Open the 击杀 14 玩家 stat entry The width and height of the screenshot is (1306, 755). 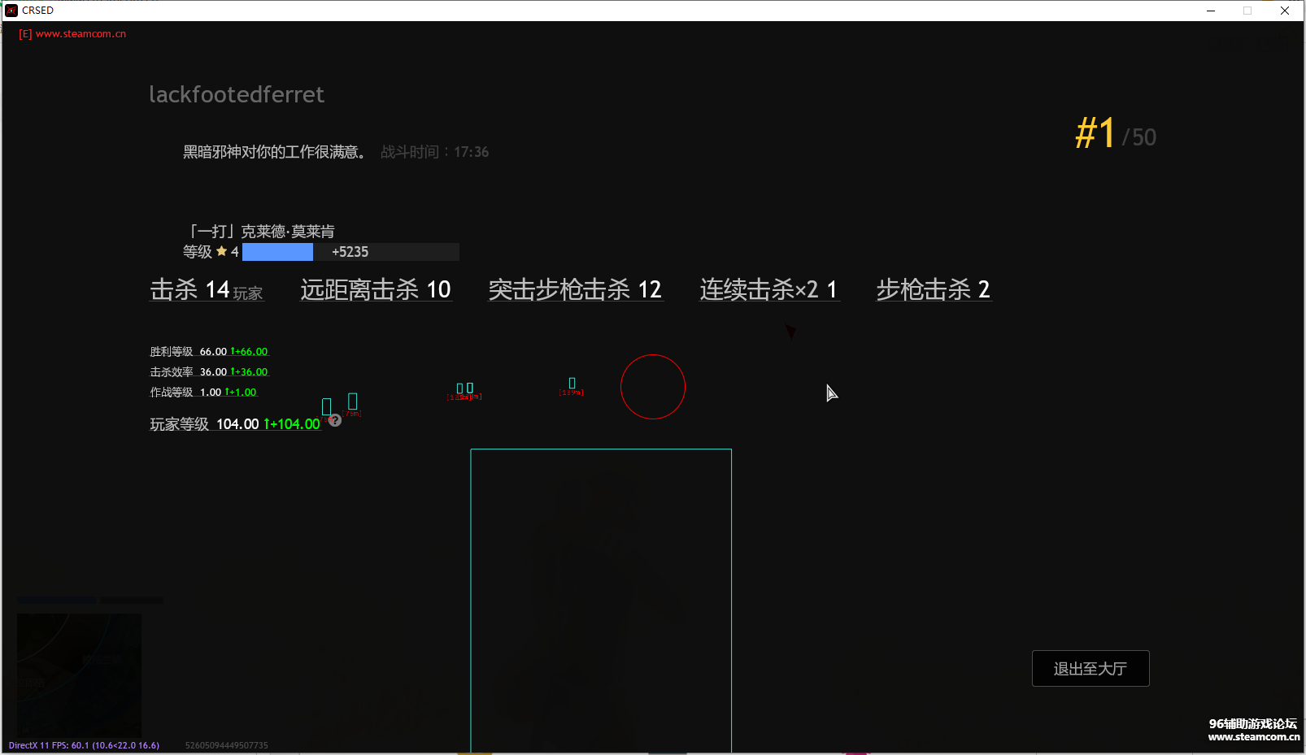tap(207, 289)
